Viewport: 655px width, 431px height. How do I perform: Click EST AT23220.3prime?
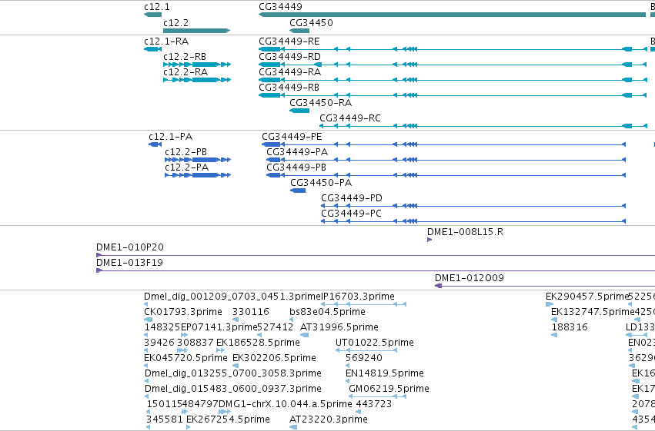point(293,427)
